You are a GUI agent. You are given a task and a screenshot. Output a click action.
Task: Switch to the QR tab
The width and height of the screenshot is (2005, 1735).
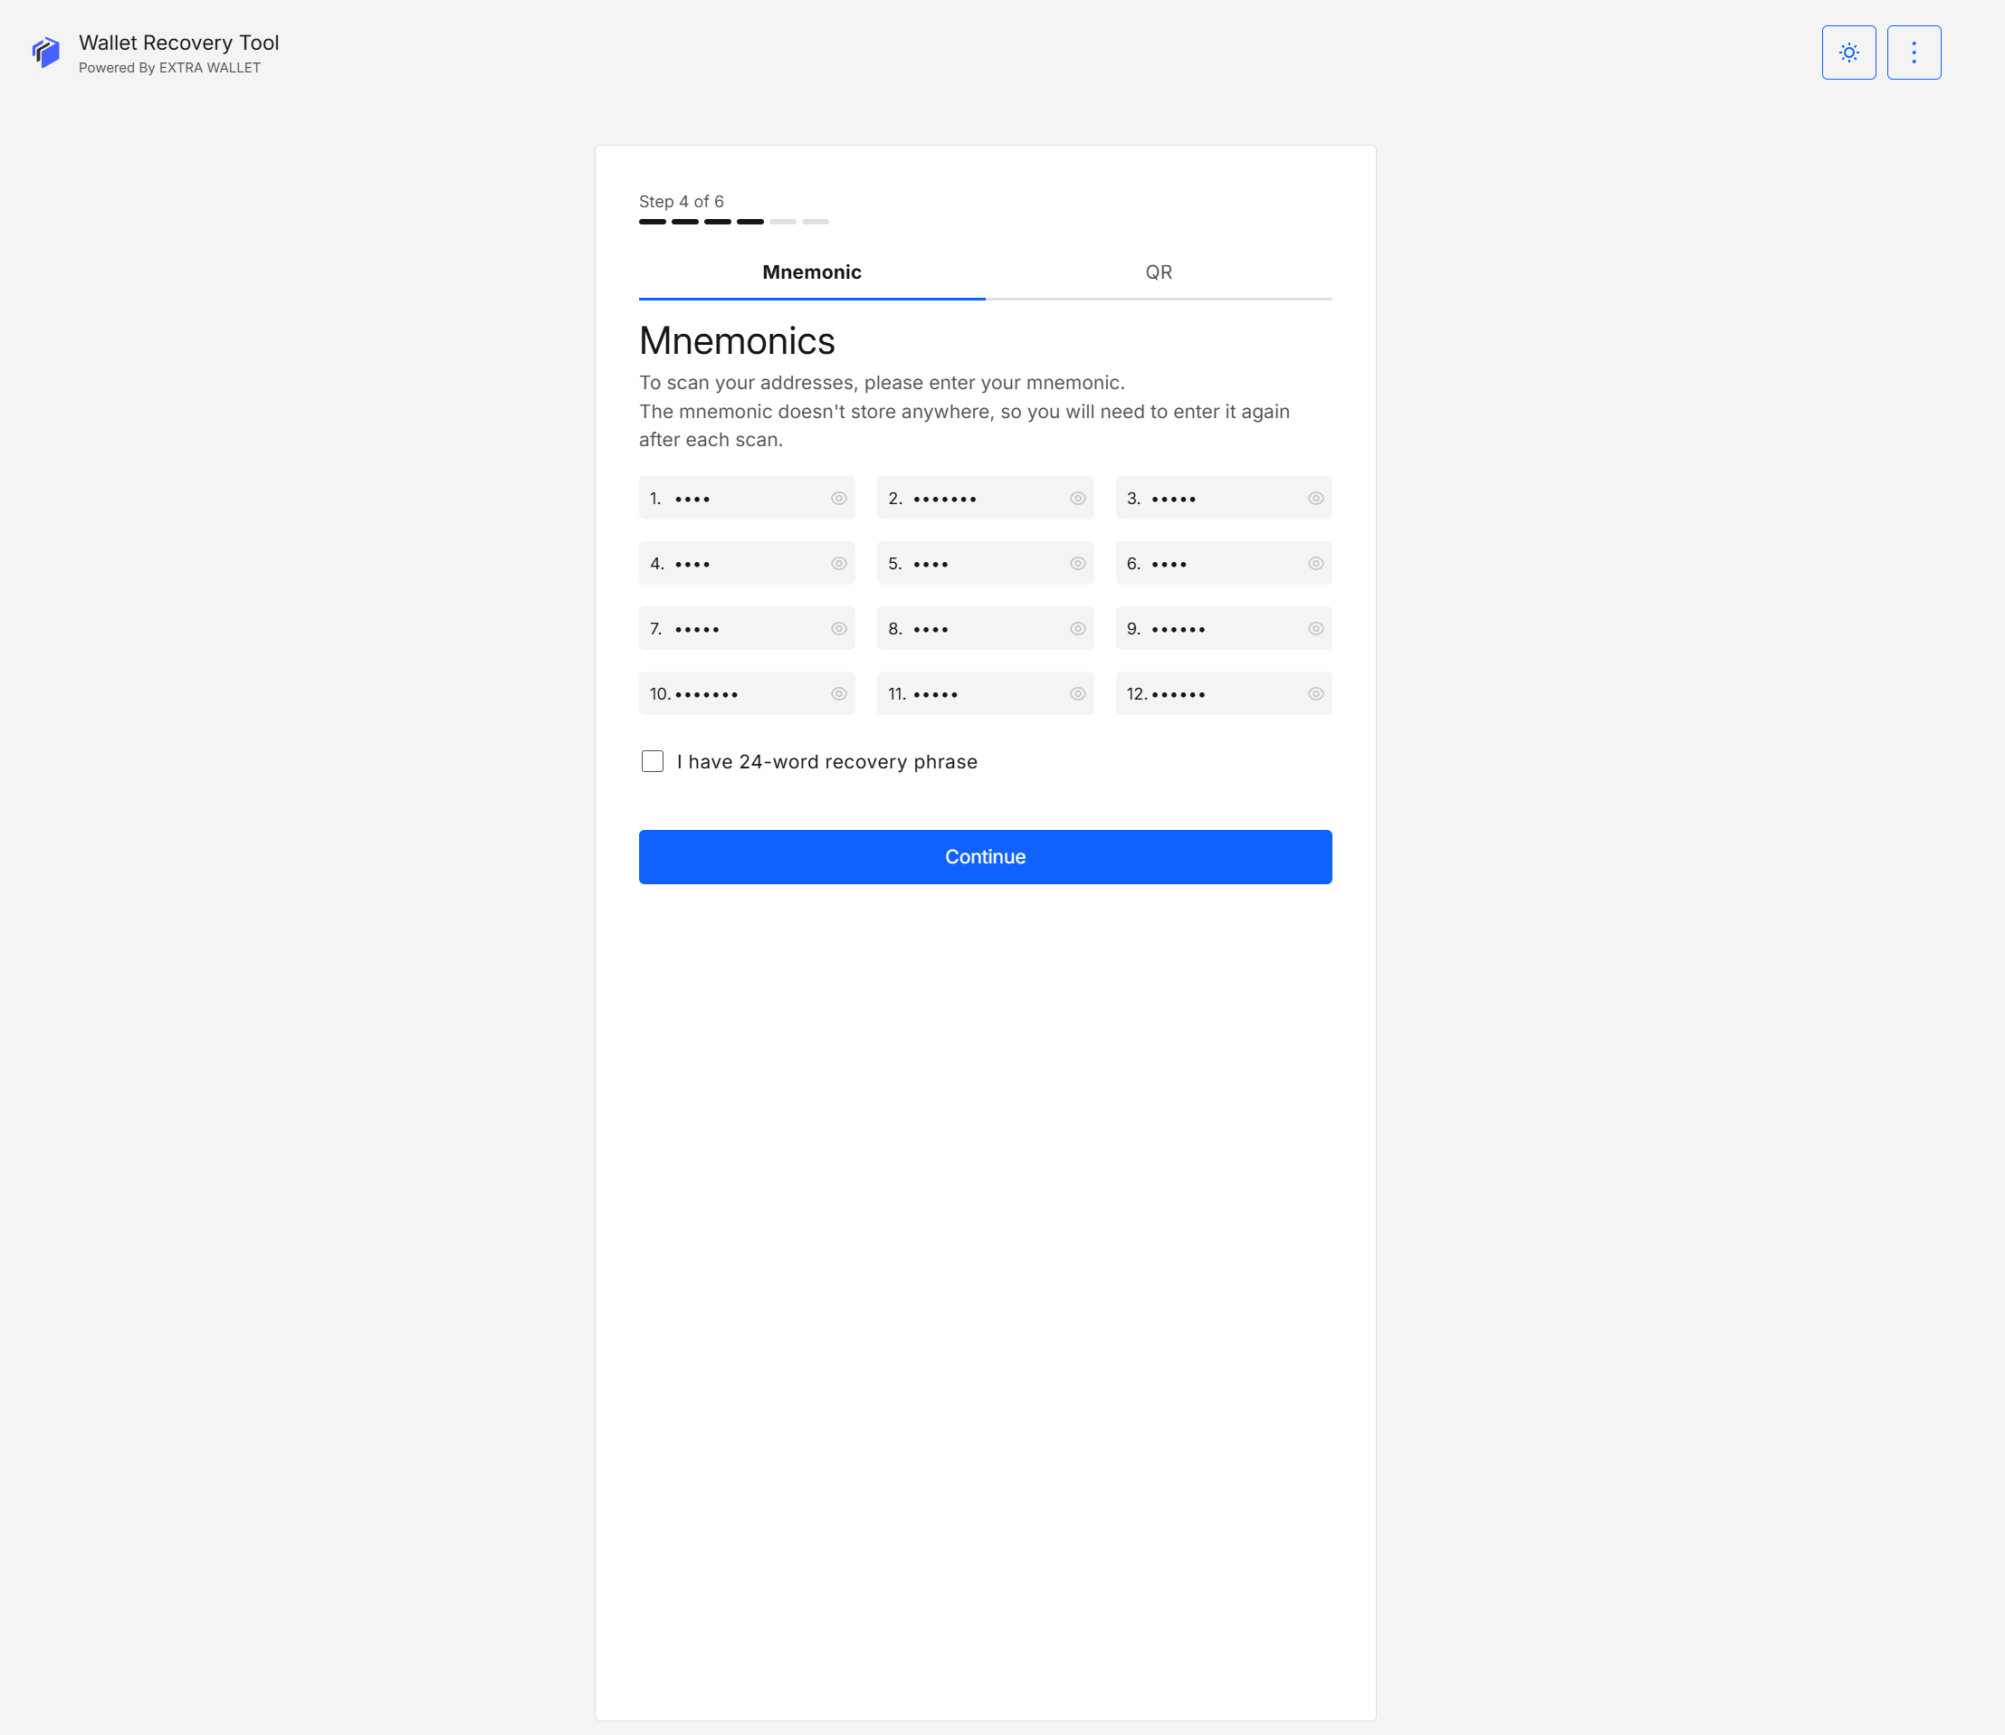tap(1158, 272)
